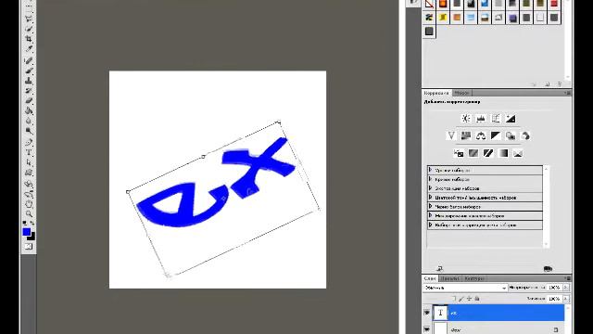Viewport: 593px width, 334px height.
Task: Toggle lock all for layer
Action: click(477, 299)
